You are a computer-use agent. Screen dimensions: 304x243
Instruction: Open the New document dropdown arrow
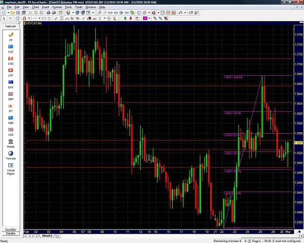(8, 13)
